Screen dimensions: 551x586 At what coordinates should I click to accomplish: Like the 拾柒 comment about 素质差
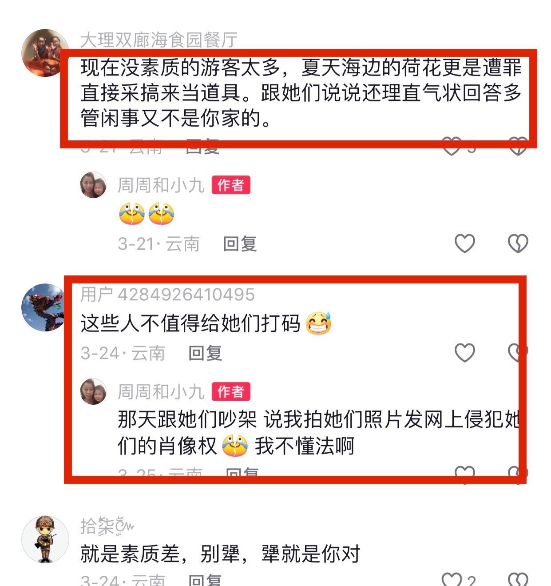coord(452,579)
